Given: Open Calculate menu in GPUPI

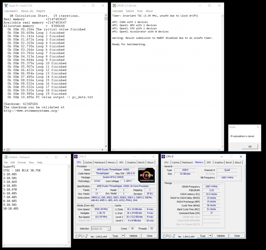Looking at the screenshot, I should (x=118, y=11).
